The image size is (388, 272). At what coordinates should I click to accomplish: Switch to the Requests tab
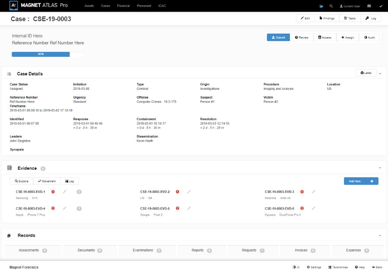tap(253, 250)
